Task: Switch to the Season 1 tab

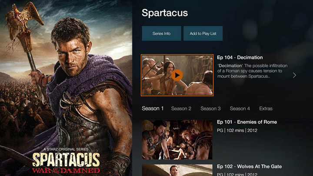Action: (x=153, y=108)
